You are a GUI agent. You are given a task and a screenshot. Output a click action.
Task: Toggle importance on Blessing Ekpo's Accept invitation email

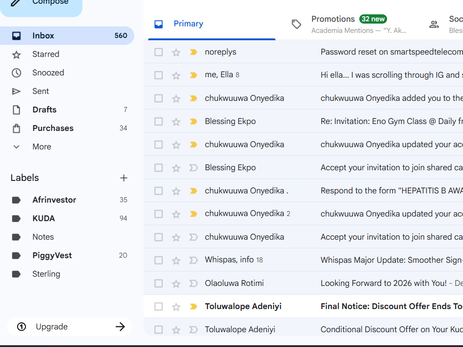click(x=194, y=168)
